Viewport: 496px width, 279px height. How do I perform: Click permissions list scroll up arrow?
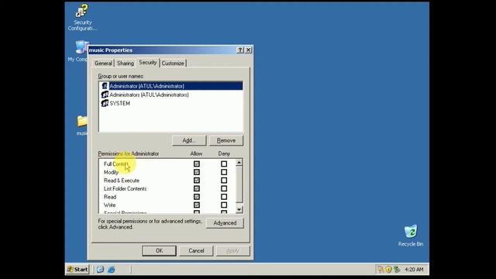pyautogui.click(x=239, y=163)
